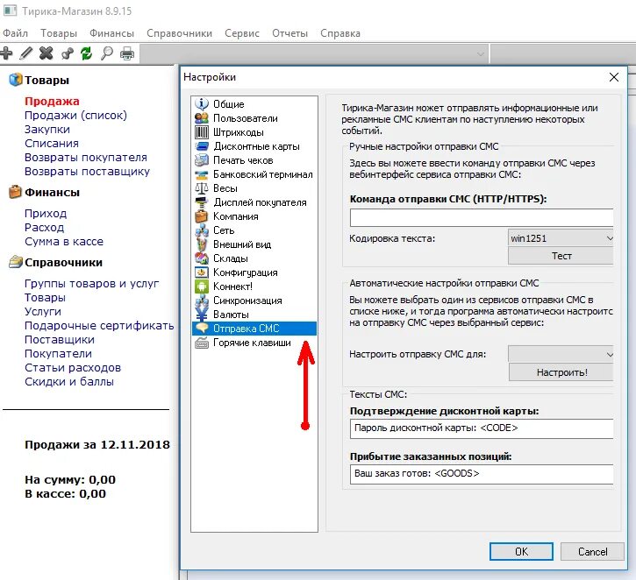Click the Delete (X) toolbar icon
Viewport: 636px width, 580px height.
(46, 53)
